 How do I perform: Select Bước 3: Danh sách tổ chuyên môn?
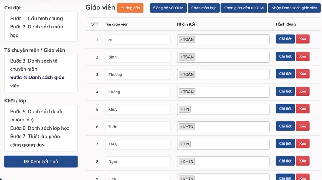[34, 65]
